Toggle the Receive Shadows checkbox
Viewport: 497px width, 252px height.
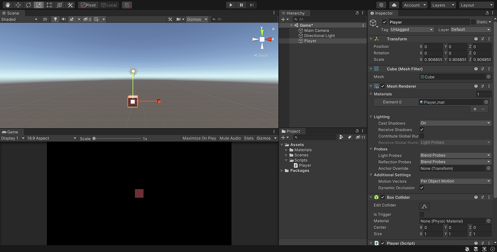[x=422, y=129]
